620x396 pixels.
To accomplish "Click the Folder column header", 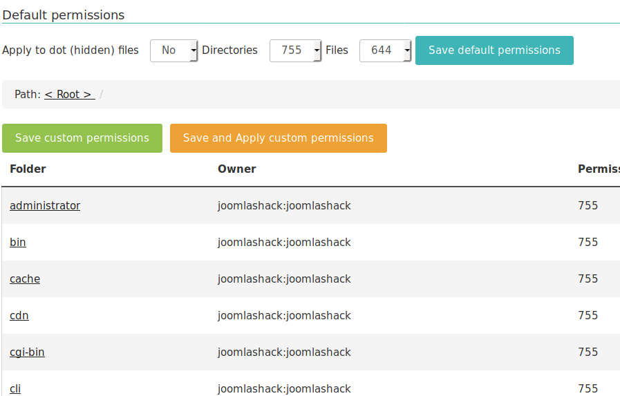I will click(28, 169).
